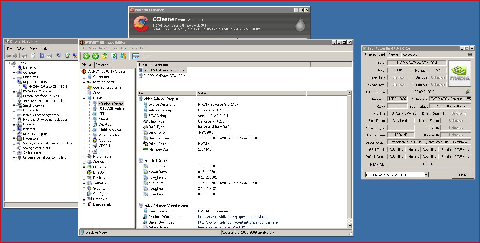This screenshot has height=243, width=480.
Task: Open EVEREST File menu
Action: [83, 48]
